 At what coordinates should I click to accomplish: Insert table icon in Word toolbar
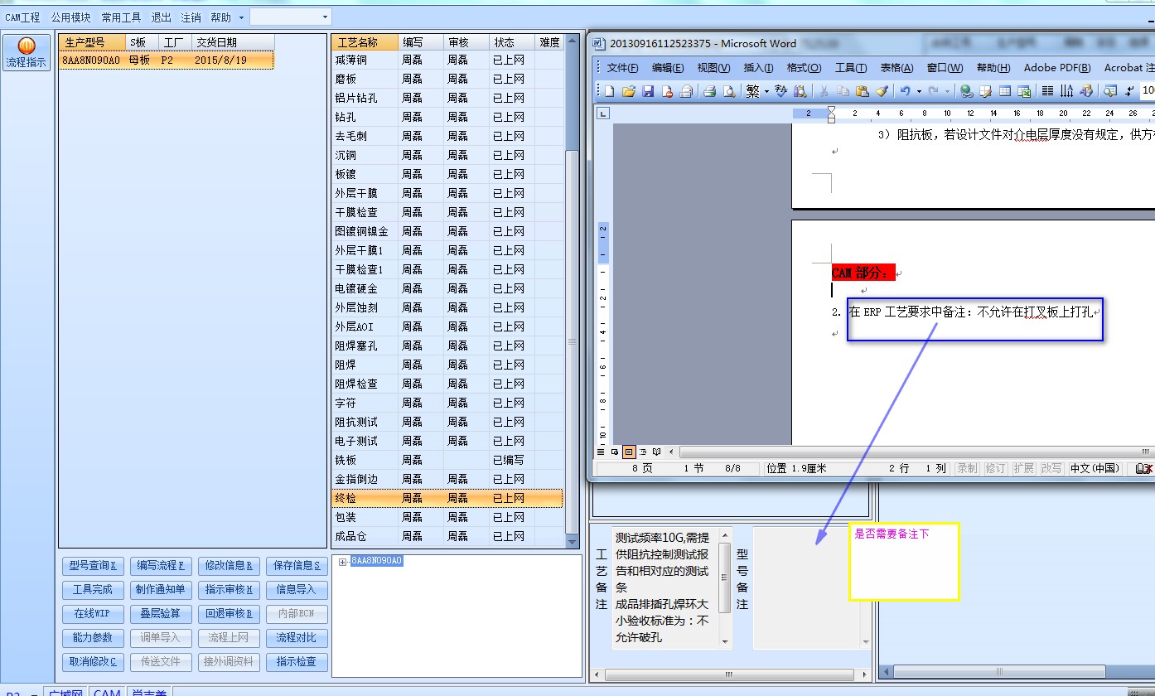[x=1005, y=91]
